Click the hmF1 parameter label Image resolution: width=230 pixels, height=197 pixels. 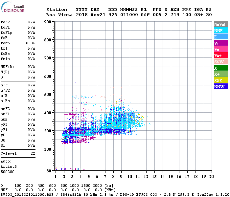click(5, 114)
